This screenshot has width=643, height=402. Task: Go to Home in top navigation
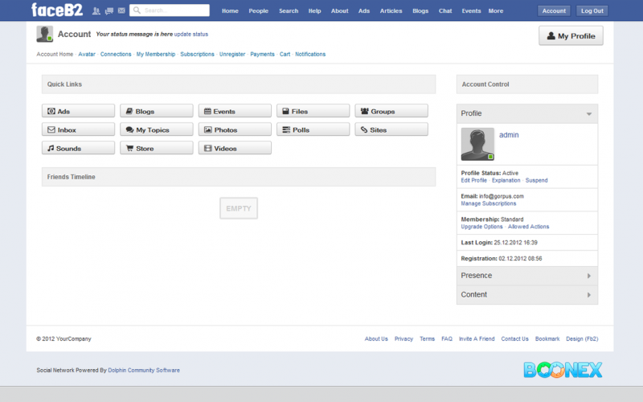point(230,11)
